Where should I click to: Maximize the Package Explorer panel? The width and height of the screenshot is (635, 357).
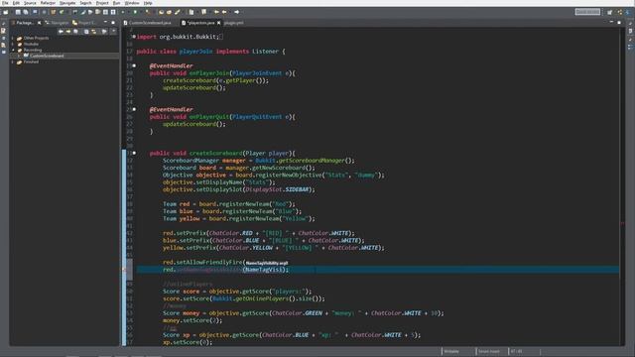coord(113,22)
